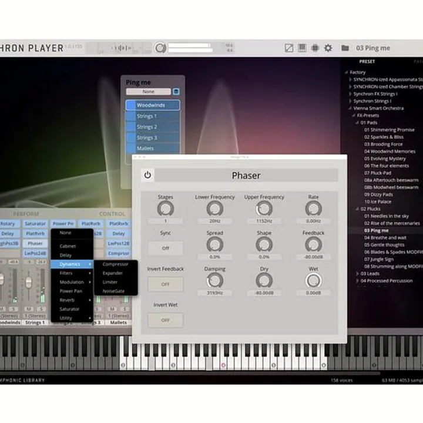
Task: Choose Expander from Dynamics submenu
Action: pyautogui.click(x=116, y=273)
